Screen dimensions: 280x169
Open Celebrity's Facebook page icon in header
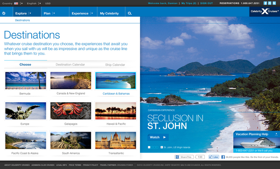click(266, 3)
